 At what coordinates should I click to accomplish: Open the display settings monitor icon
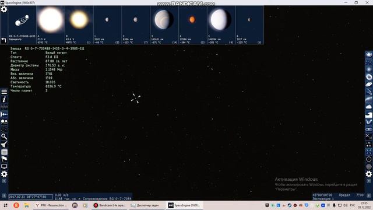click(4, 166)
